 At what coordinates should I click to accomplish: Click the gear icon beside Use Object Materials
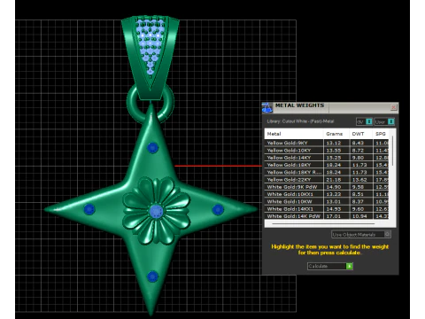point(388,234)
